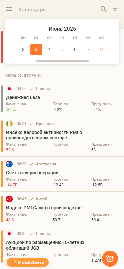Viewport: 124px width, 269px height.
Task: Click the Ireland flag icon
Action: pyautogui.click(x=9, y=124)
